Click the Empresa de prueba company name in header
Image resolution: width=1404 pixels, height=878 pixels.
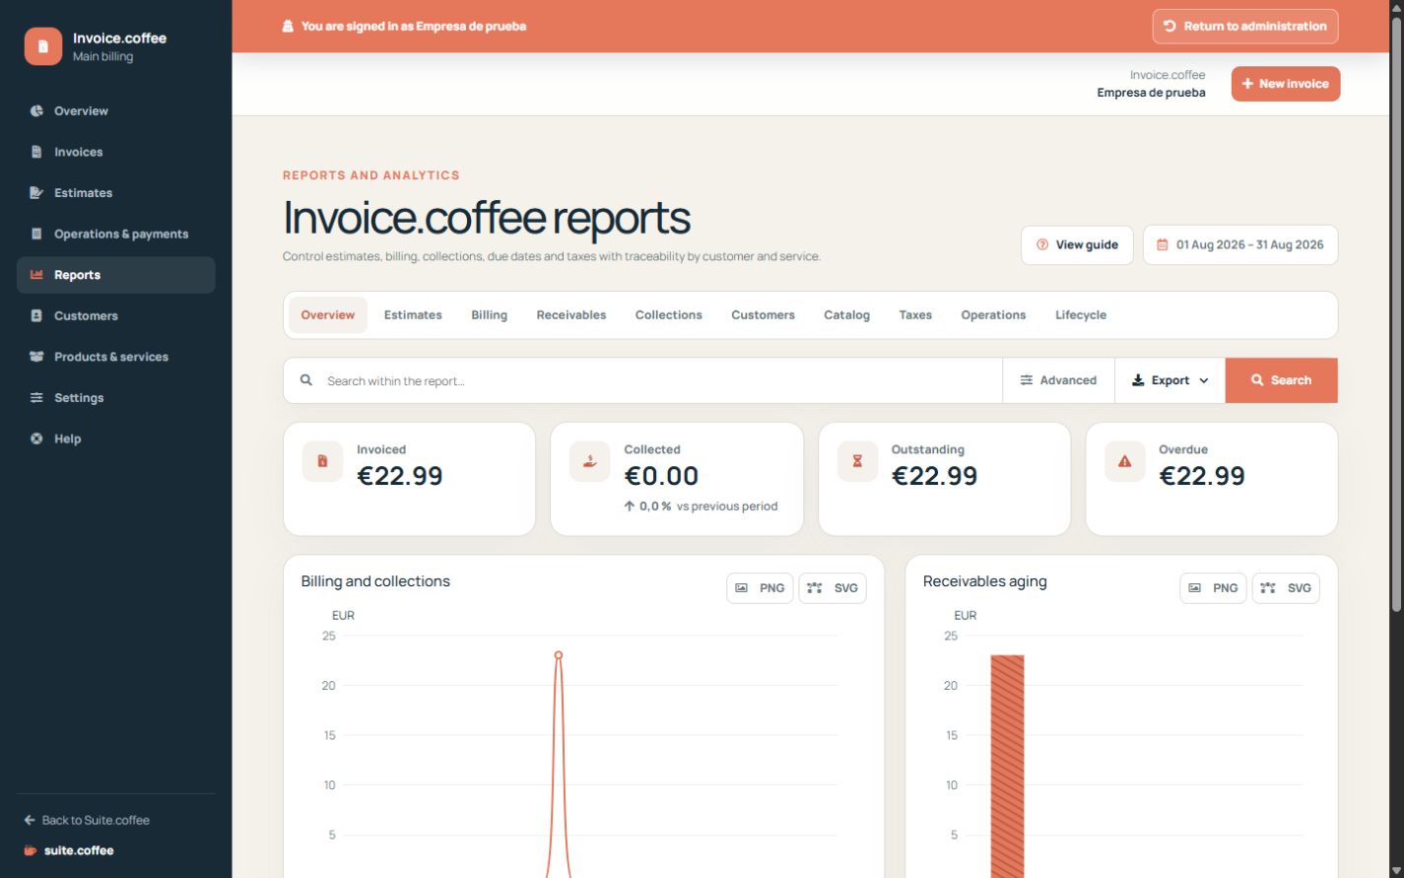(1151, 93)
